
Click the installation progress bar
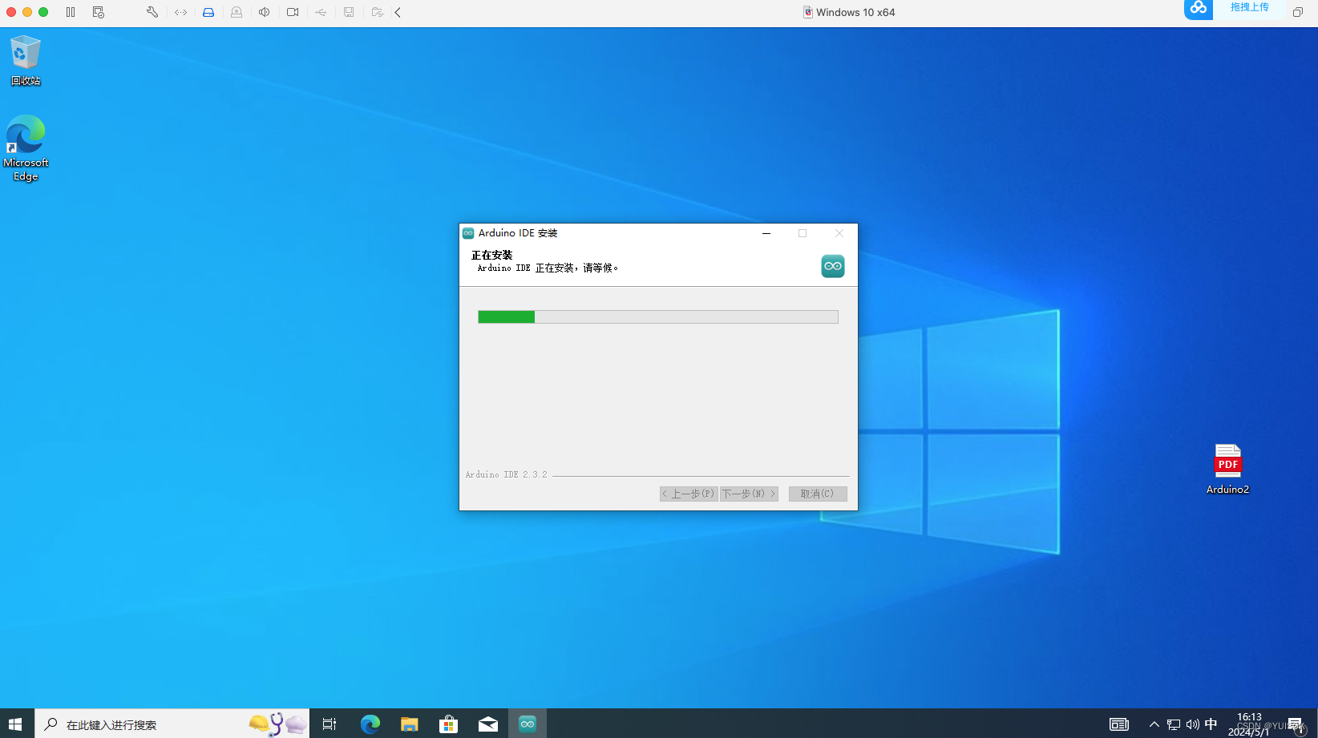(x=658, y=317)
